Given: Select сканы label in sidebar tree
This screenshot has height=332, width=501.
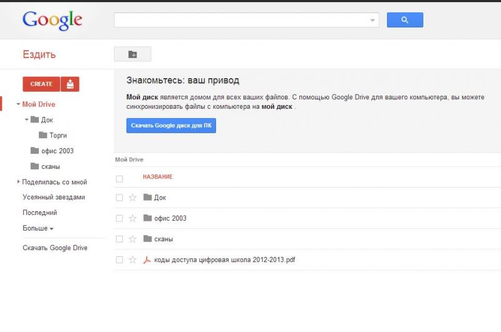Looking at the screenshot, I should pos(51,166).
